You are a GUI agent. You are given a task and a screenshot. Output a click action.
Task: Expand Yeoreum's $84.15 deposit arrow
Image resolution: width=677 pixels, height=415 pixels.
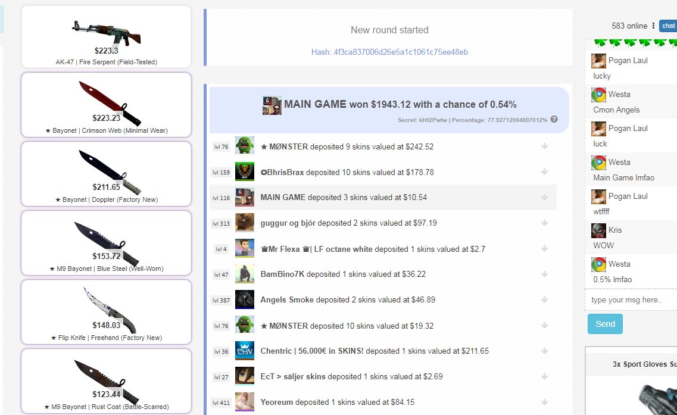point(544,402)
